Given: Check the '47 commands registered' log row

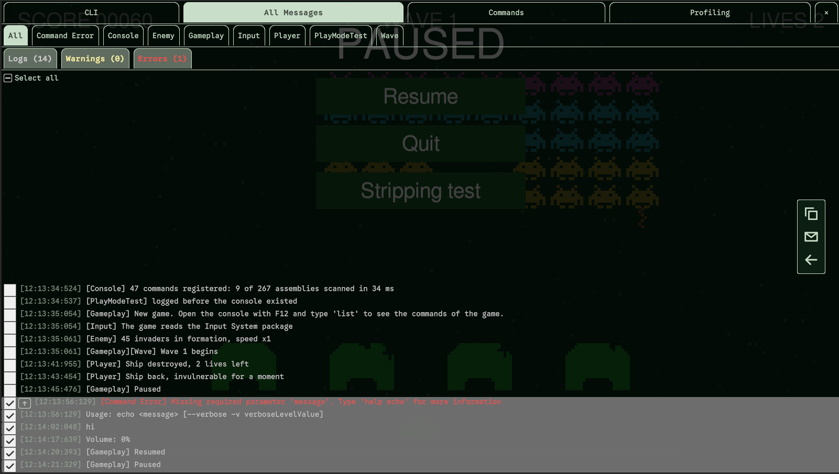Looking at the screenshot, I should click(x=10, y=290).
